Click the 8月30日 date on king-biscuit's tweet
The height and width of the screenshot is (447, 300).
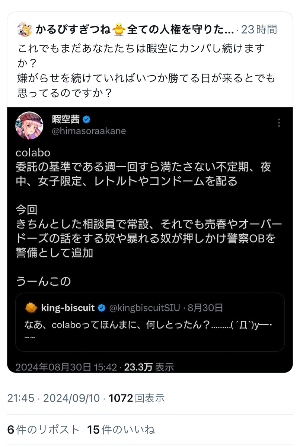pyautogui.click(x=205, y=308)
